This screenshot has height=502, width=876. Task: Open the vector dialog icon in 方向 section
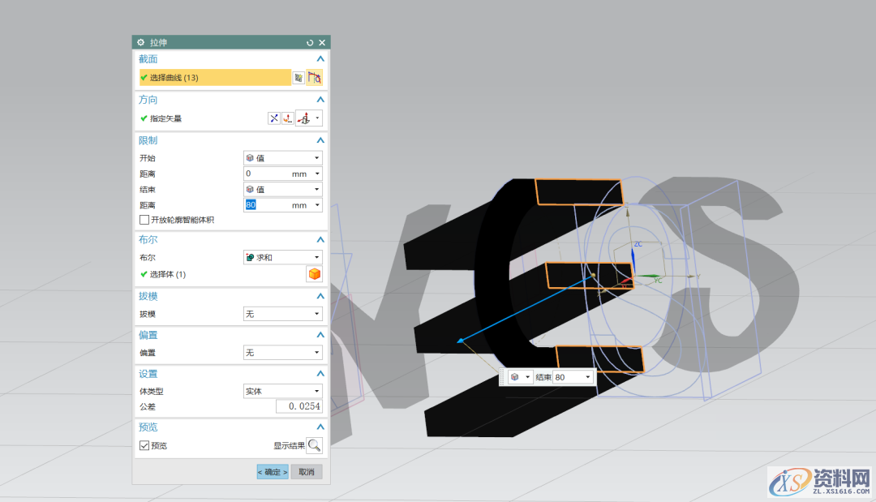pos(287,118)
